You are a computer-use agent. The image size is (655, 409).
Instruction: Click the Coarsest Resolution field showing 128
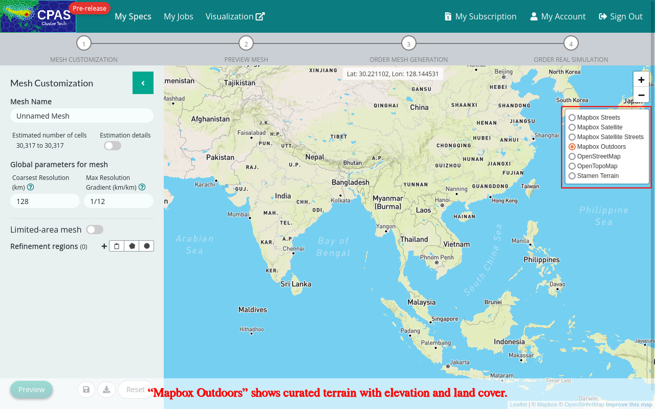(45, 201)
